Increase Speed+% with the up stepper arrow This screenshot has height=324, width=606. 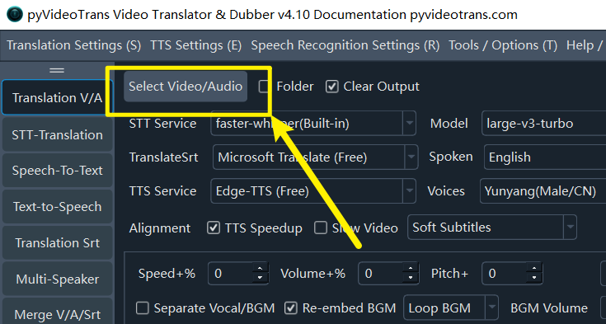point(260,268)
